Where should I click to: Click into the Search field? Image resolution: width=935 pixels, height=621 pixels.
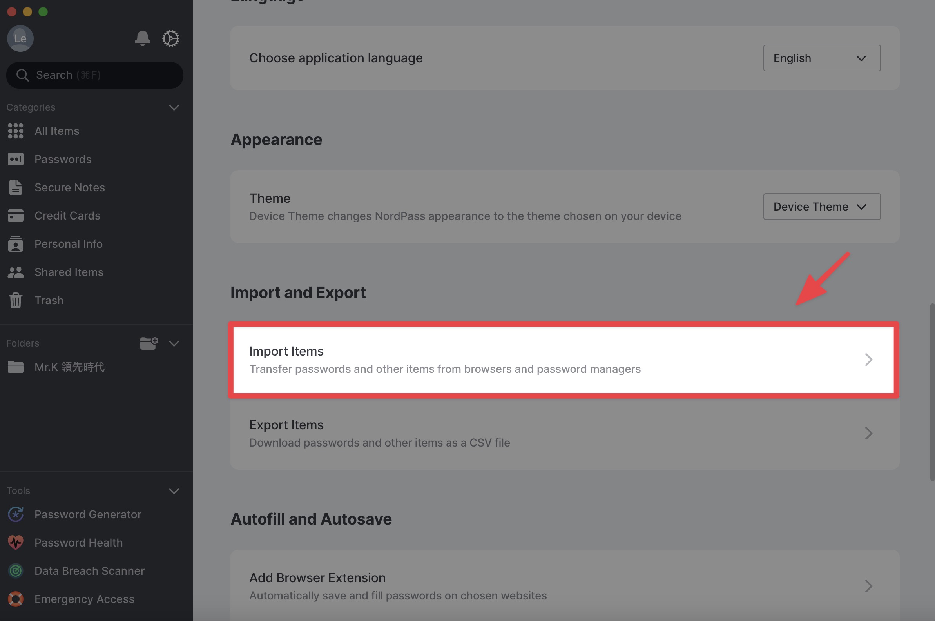(x=95, y=75)
